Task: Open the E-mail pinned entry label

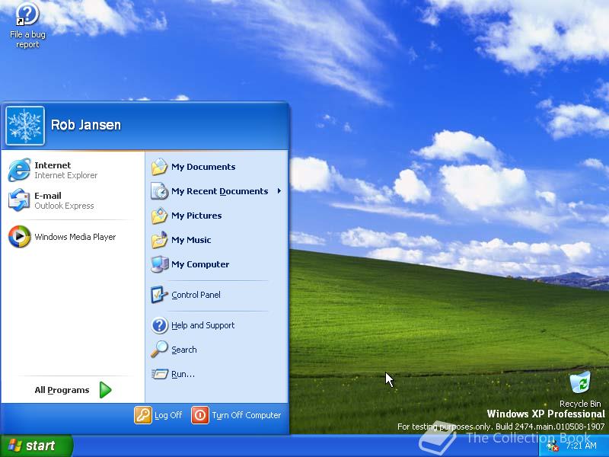Action: coord(48,196)
